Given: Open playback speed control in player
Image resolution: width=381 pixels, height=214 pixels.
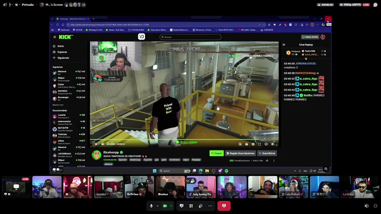Looking at the screenshot, I should tap(266, 144).
